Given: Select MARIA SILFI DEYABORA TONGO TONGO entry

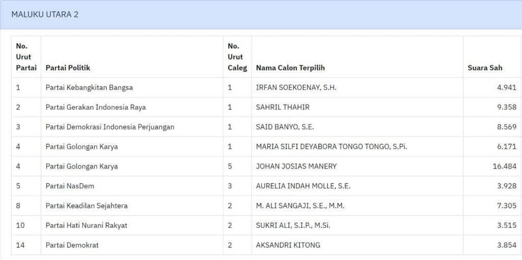Looking at the screenshot, I should coord(331,147).
